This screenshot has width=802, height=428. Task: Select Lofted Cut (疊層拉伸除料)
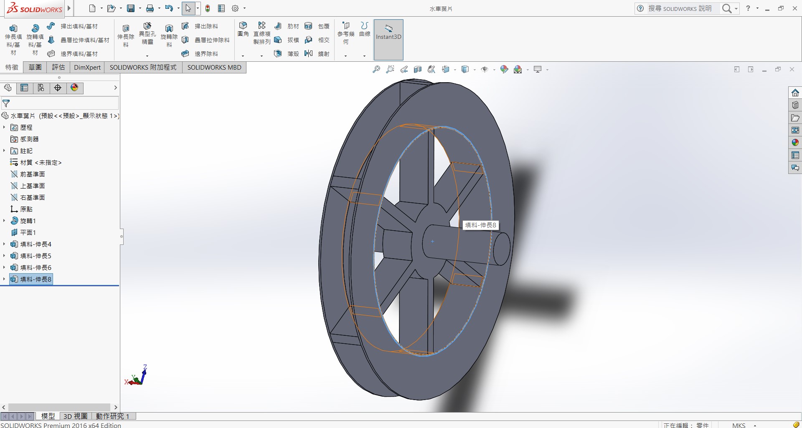pos(206,40)
